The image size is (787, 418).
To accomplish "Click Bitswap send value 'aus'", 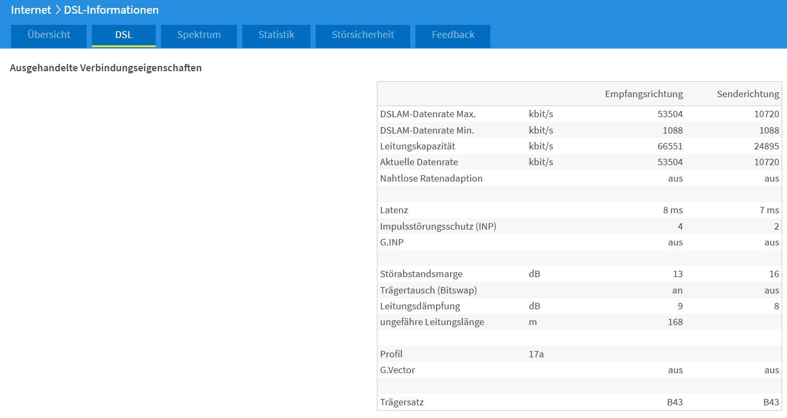I will click(x=772, y=290).
